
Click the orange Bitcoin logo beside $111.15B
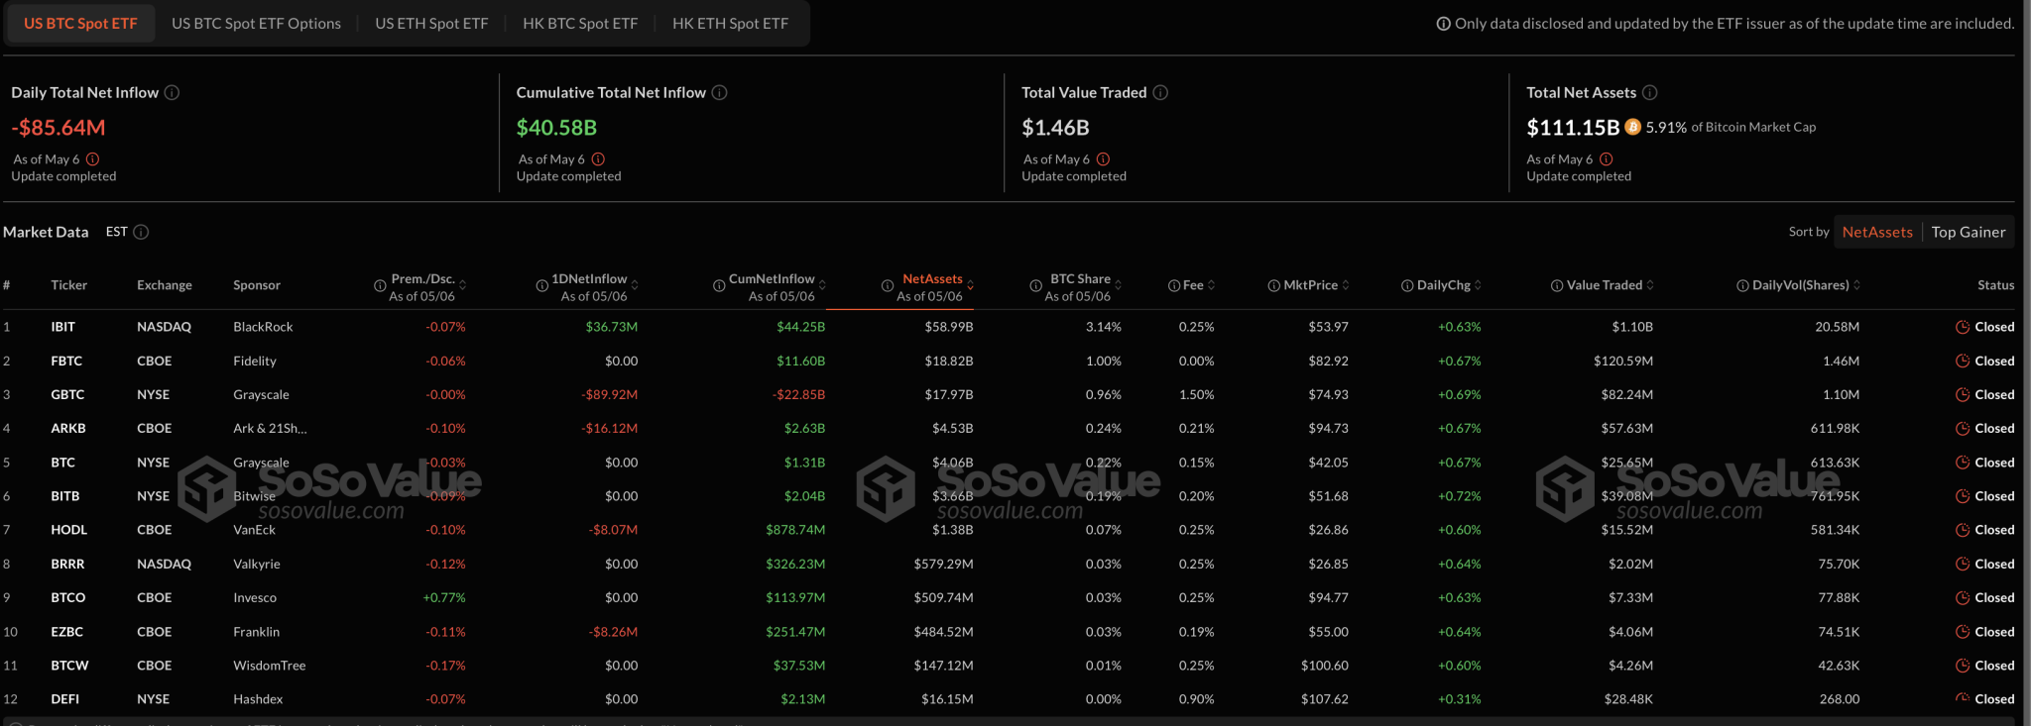1632,127
